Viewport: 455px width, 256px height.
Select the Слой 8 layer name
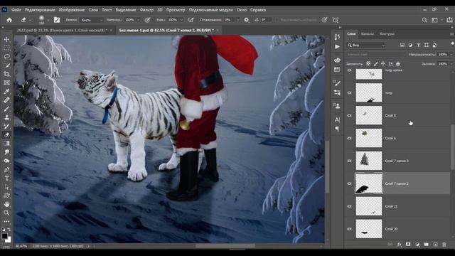coord(390,115)
